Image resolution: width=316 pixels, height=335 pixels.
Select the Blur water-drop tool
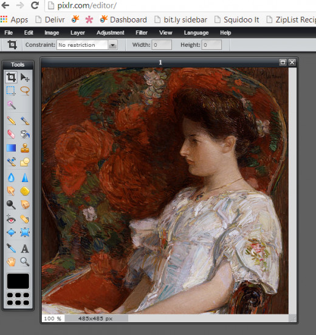pos(11,178)
